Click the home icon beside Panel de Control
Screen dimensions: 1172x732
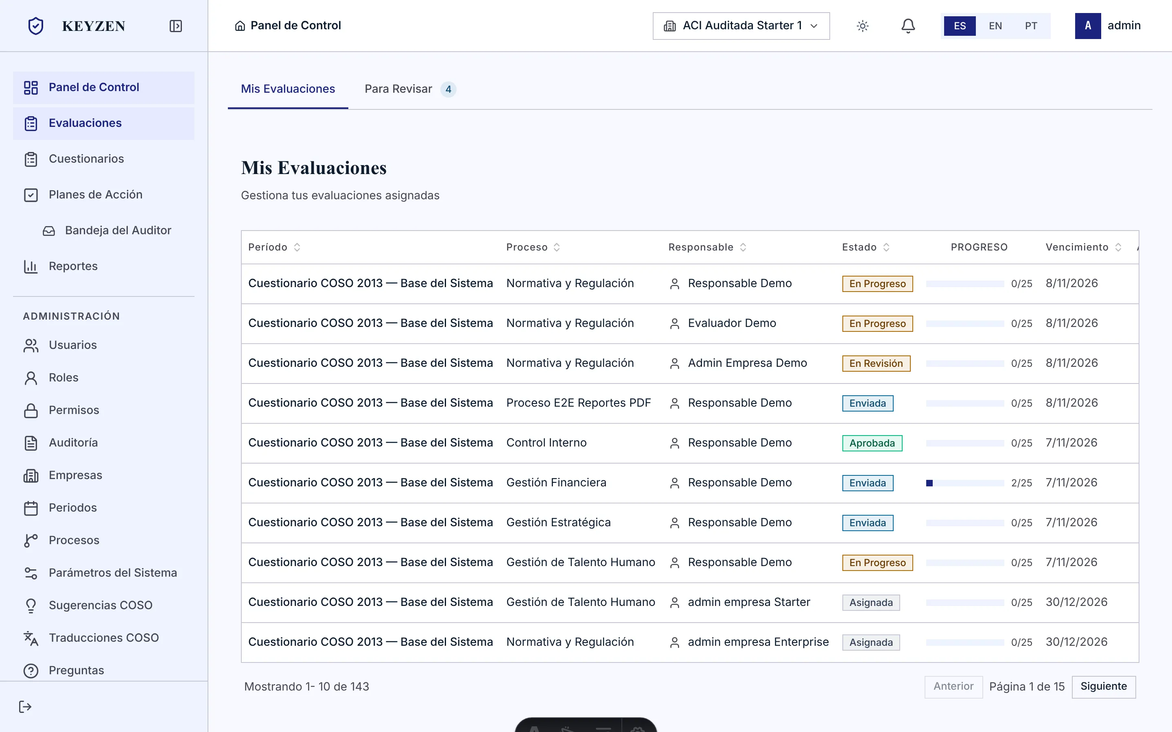240,26
